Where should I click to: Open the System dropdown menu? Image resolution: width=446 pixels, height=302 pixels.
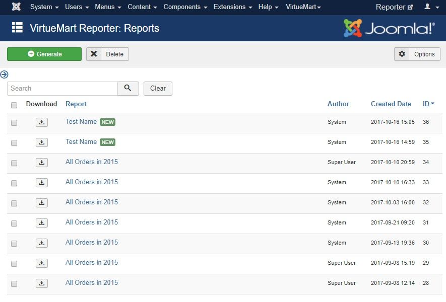[x=44, y=7]
